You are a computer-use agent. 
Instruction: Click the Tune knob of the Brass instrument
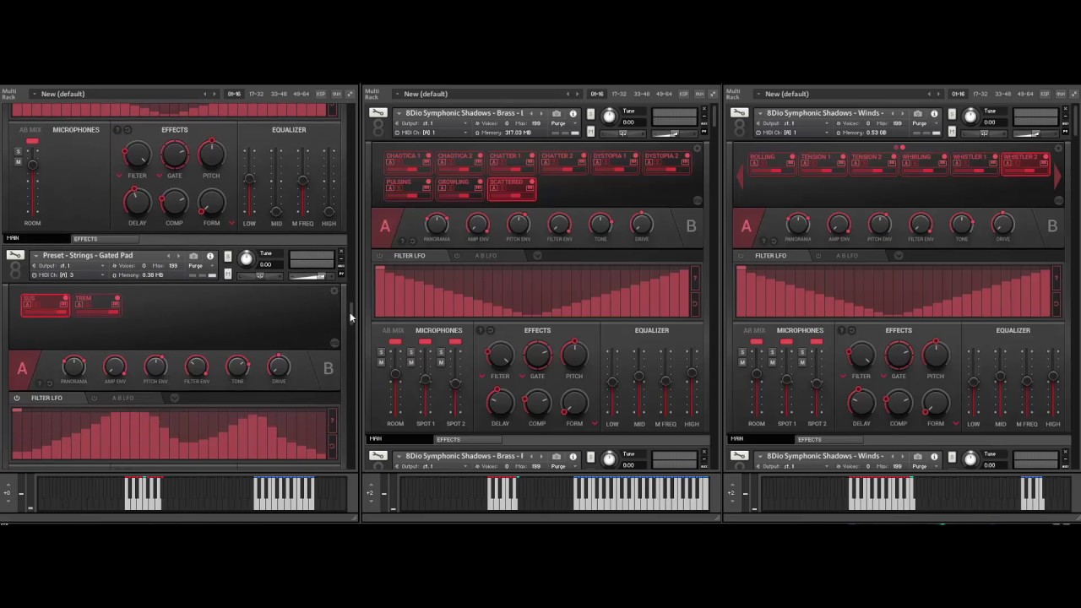click(610, 116)
